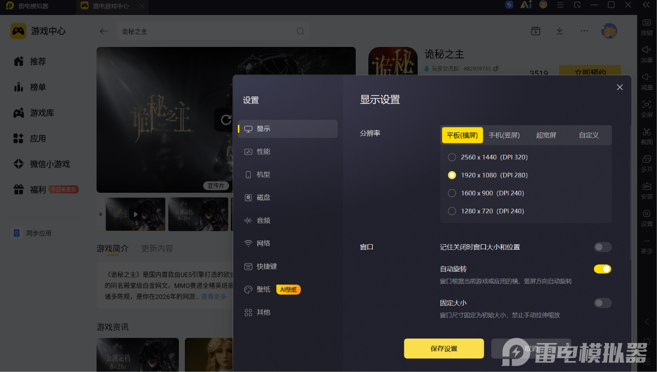Screen dimensions: 657x372
Task: Switch to the 手机(竖屏) resolution tab
Action: (x=504, y=135)
